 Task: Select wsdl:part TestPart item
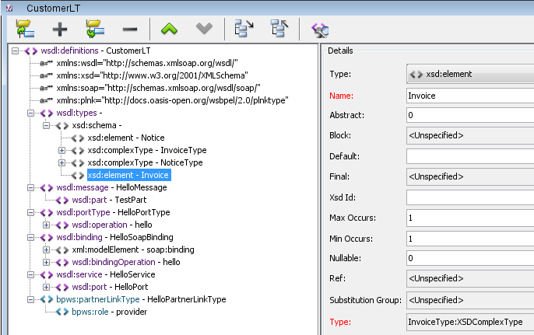pyautogui.click(x=109, y=200)
